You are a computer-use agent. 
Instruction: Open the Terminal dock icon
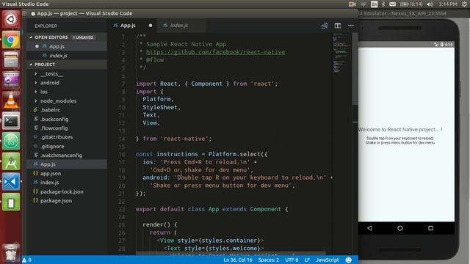tap(11, 121)
